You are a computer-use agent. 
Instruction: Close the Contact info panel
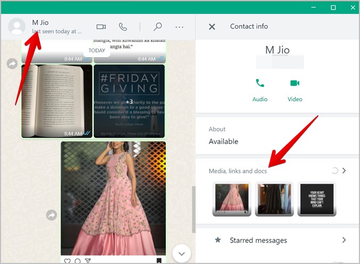212,27
